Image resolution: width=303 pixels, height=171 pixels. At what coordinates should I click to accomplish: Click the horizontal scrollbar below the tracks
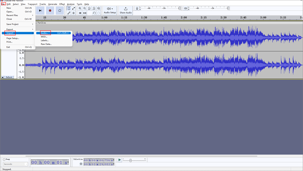click(x=141, y=156)
